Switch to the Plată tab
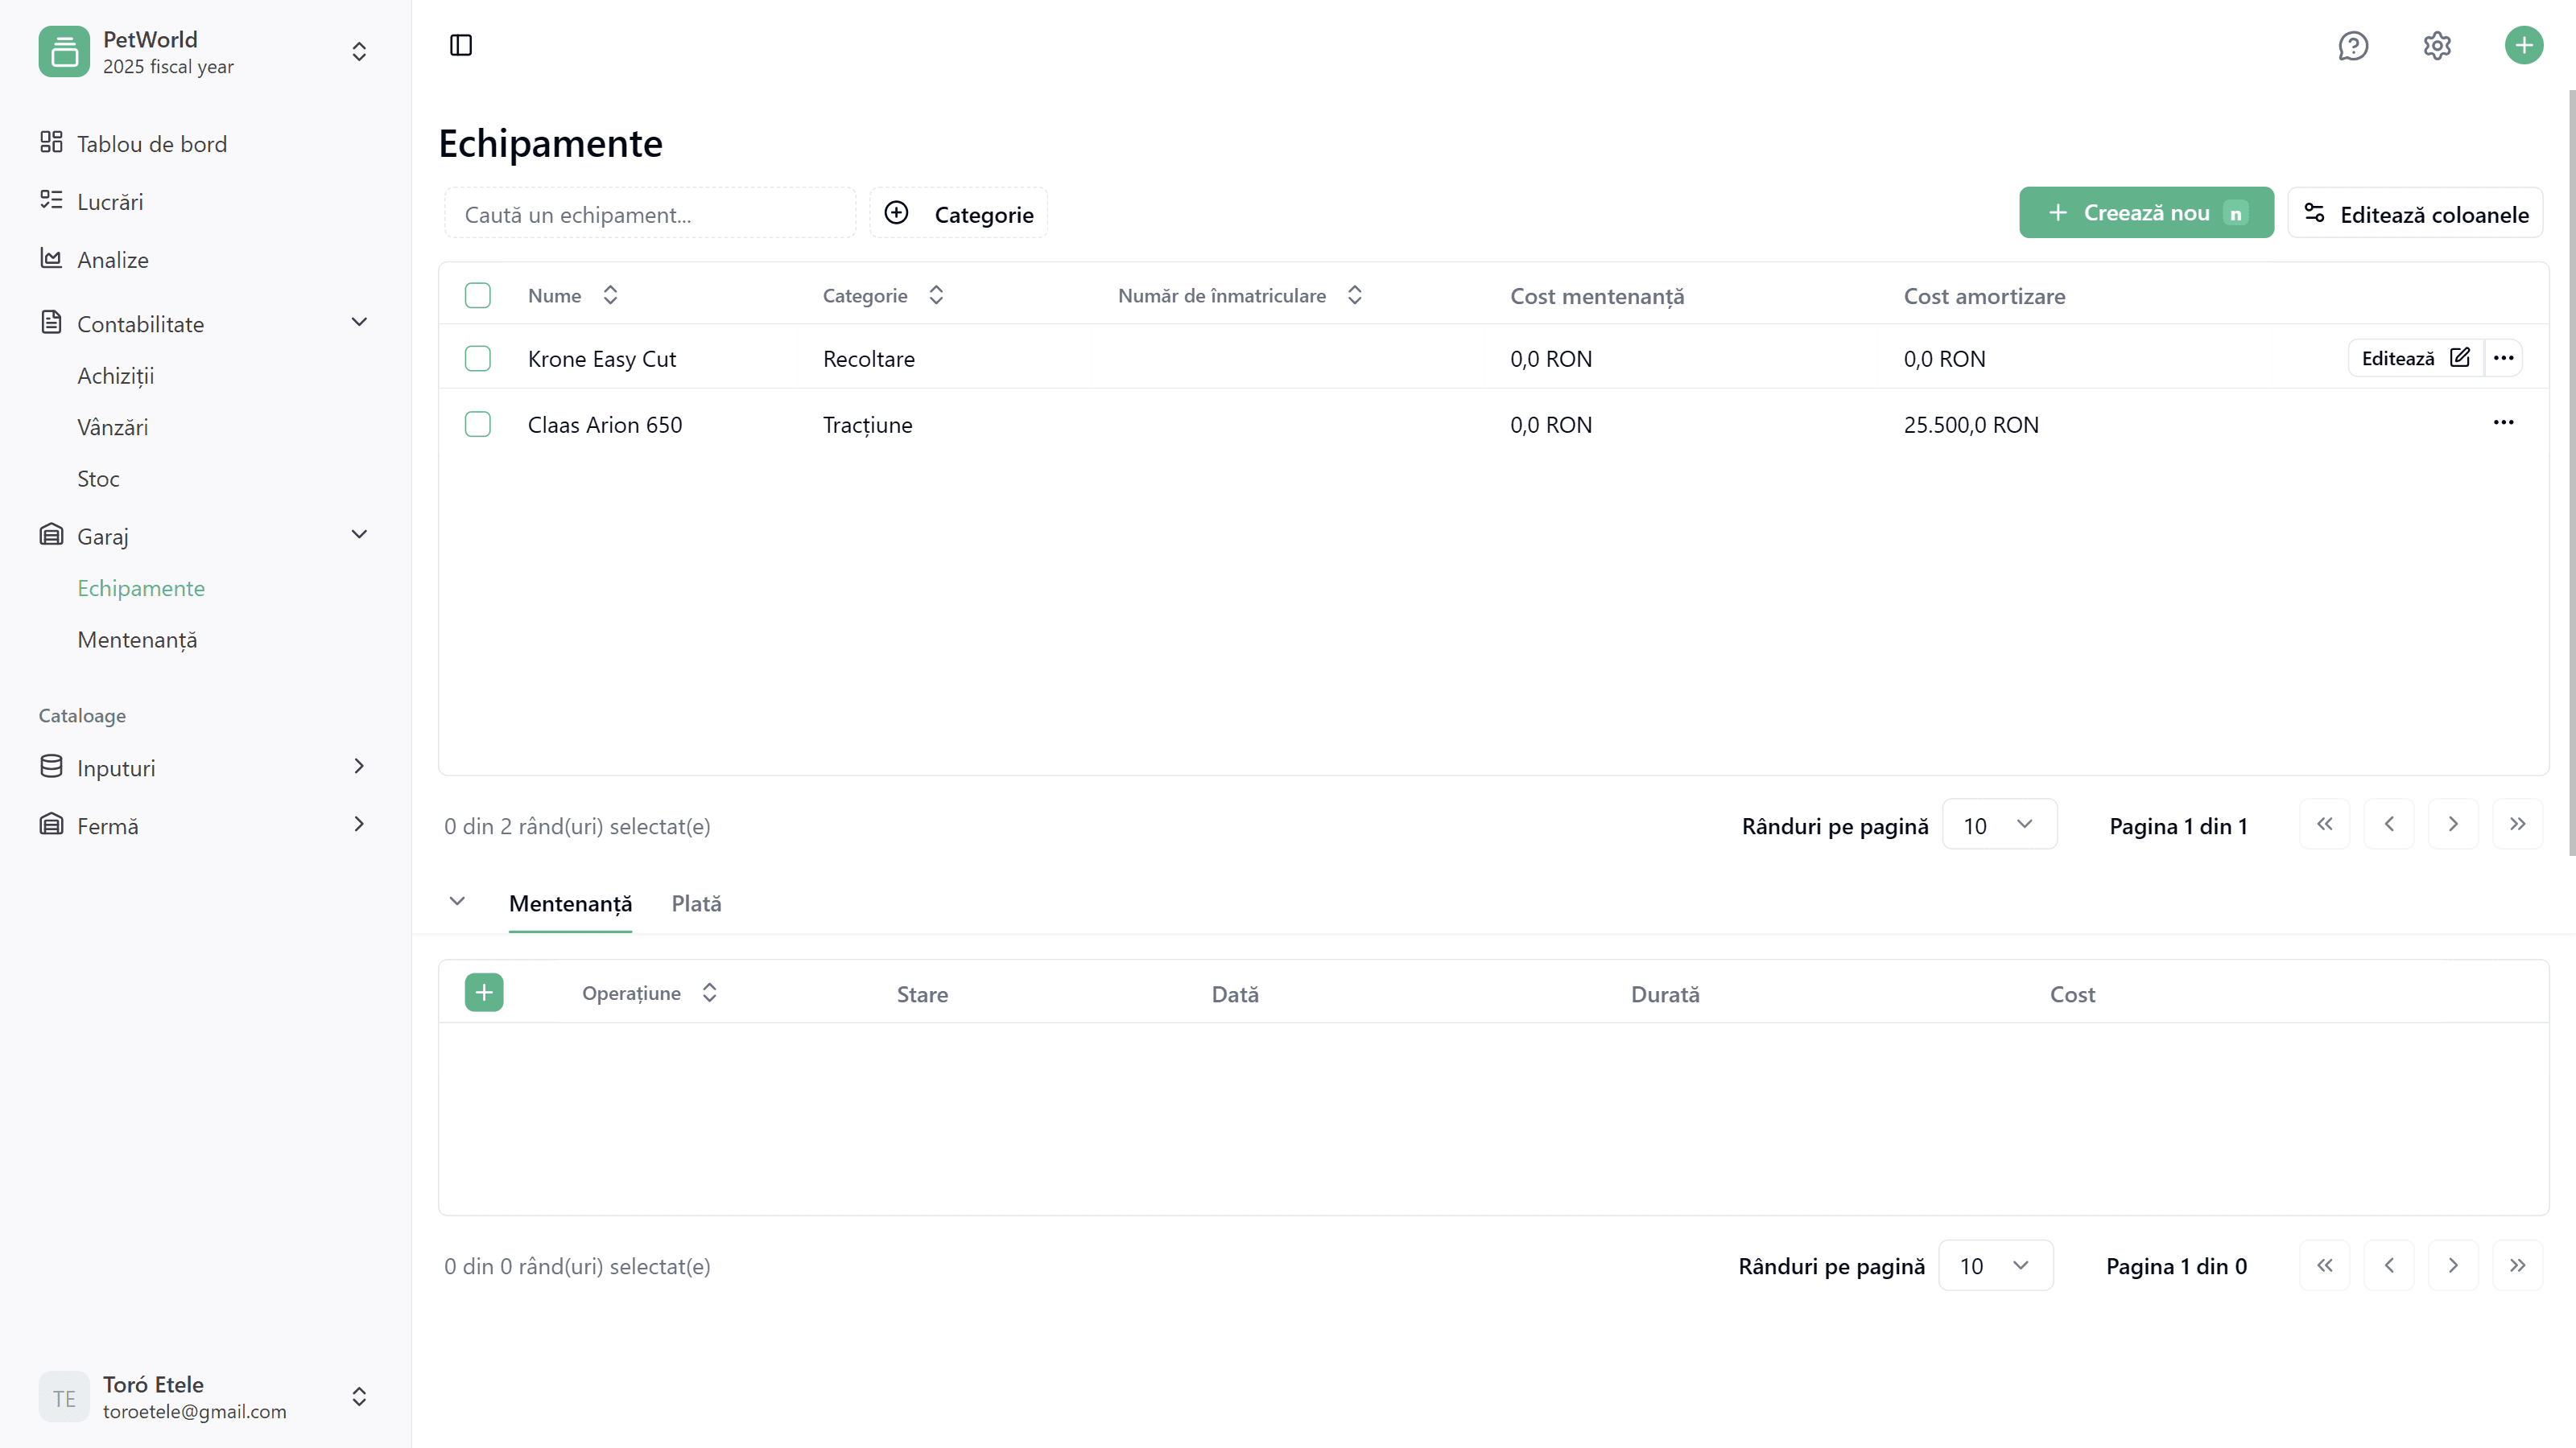The image size is (2576, 1448). (696, 903)
